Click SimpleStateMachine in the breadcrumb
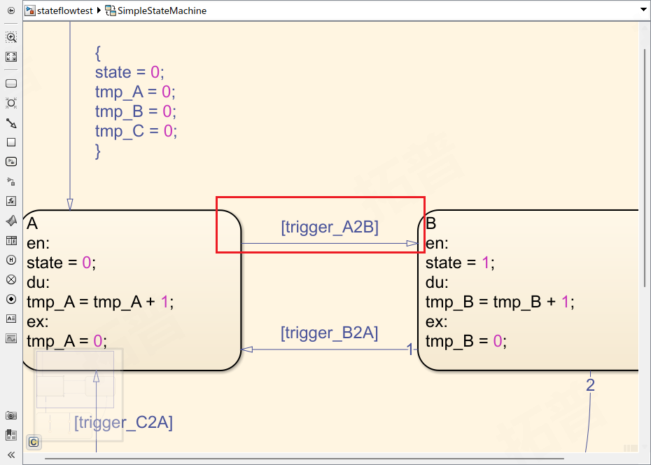 (162, 11)
